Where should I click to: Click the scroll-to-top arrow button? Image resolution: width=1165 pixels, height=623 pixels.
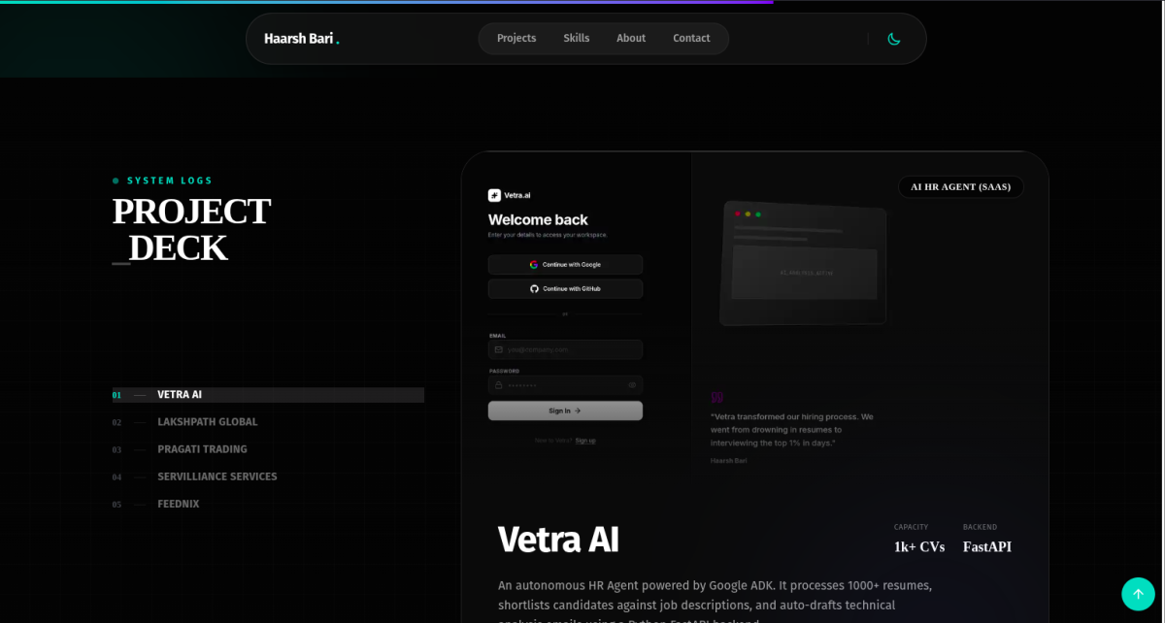coord(1138,594)
